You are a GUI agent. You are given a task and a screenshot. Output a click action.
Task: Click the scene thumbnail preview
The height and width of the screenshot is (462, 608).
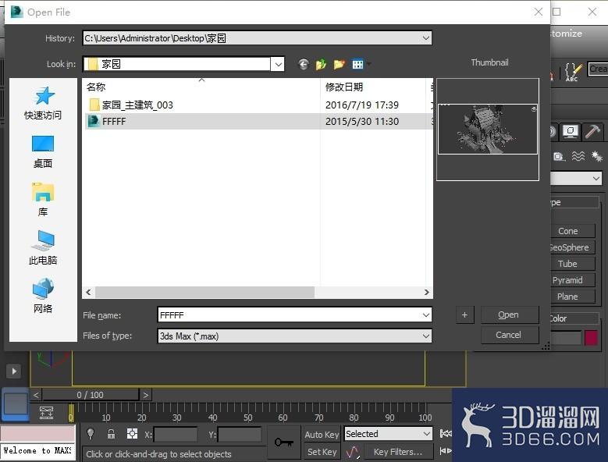(x=487, y=129)
